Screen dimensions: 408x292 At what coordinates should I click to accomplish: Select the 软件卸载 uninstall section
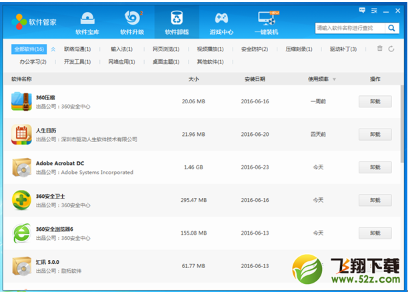click(x=177, y=23)
